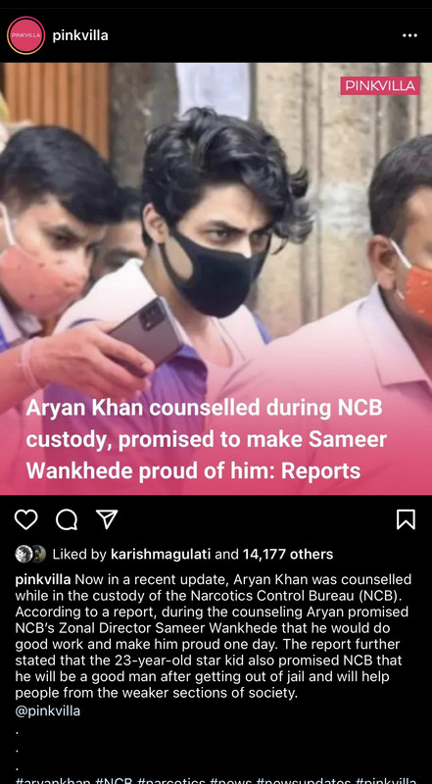Tap the Aryan Khan headline overlay text
This screenshot has width=432, height=784.
pyautogui.click(x=206, y=440)
